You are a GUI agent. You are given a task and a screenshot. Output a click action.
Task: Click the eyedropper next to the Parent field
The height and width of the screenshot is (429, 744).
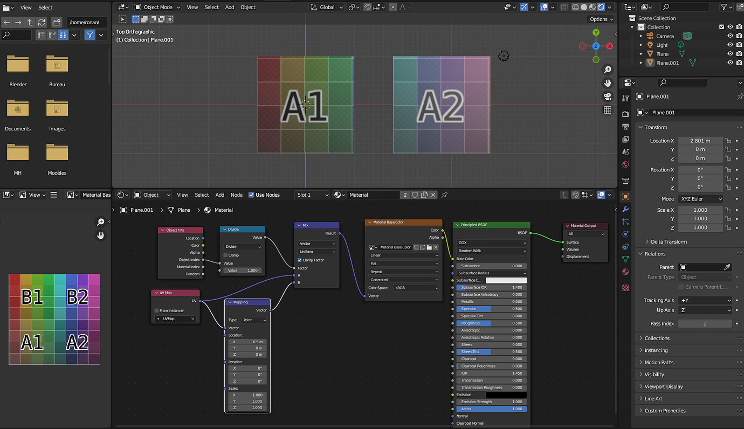click(727, 267)
